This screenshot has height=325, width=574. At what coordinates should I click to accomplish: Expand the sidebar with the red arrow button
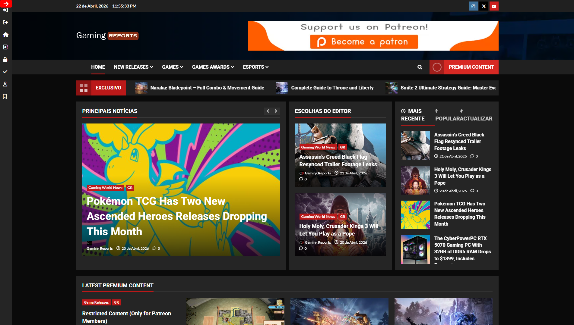point(6,4)
